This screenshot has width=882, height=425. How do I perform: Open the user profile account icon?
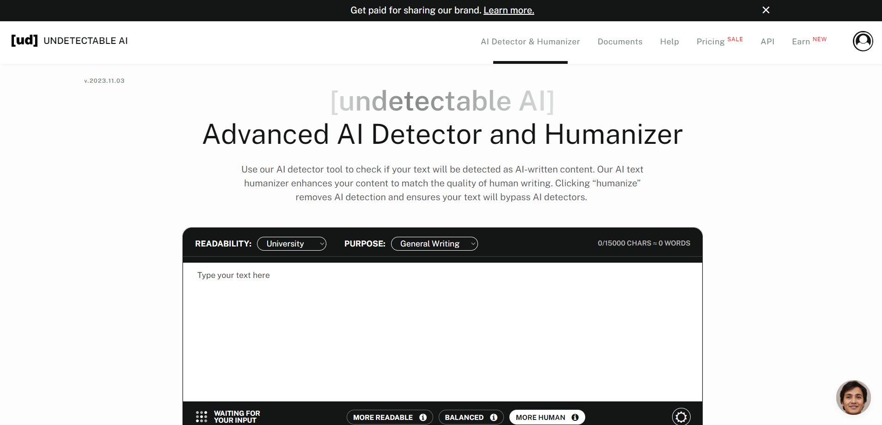863,41
